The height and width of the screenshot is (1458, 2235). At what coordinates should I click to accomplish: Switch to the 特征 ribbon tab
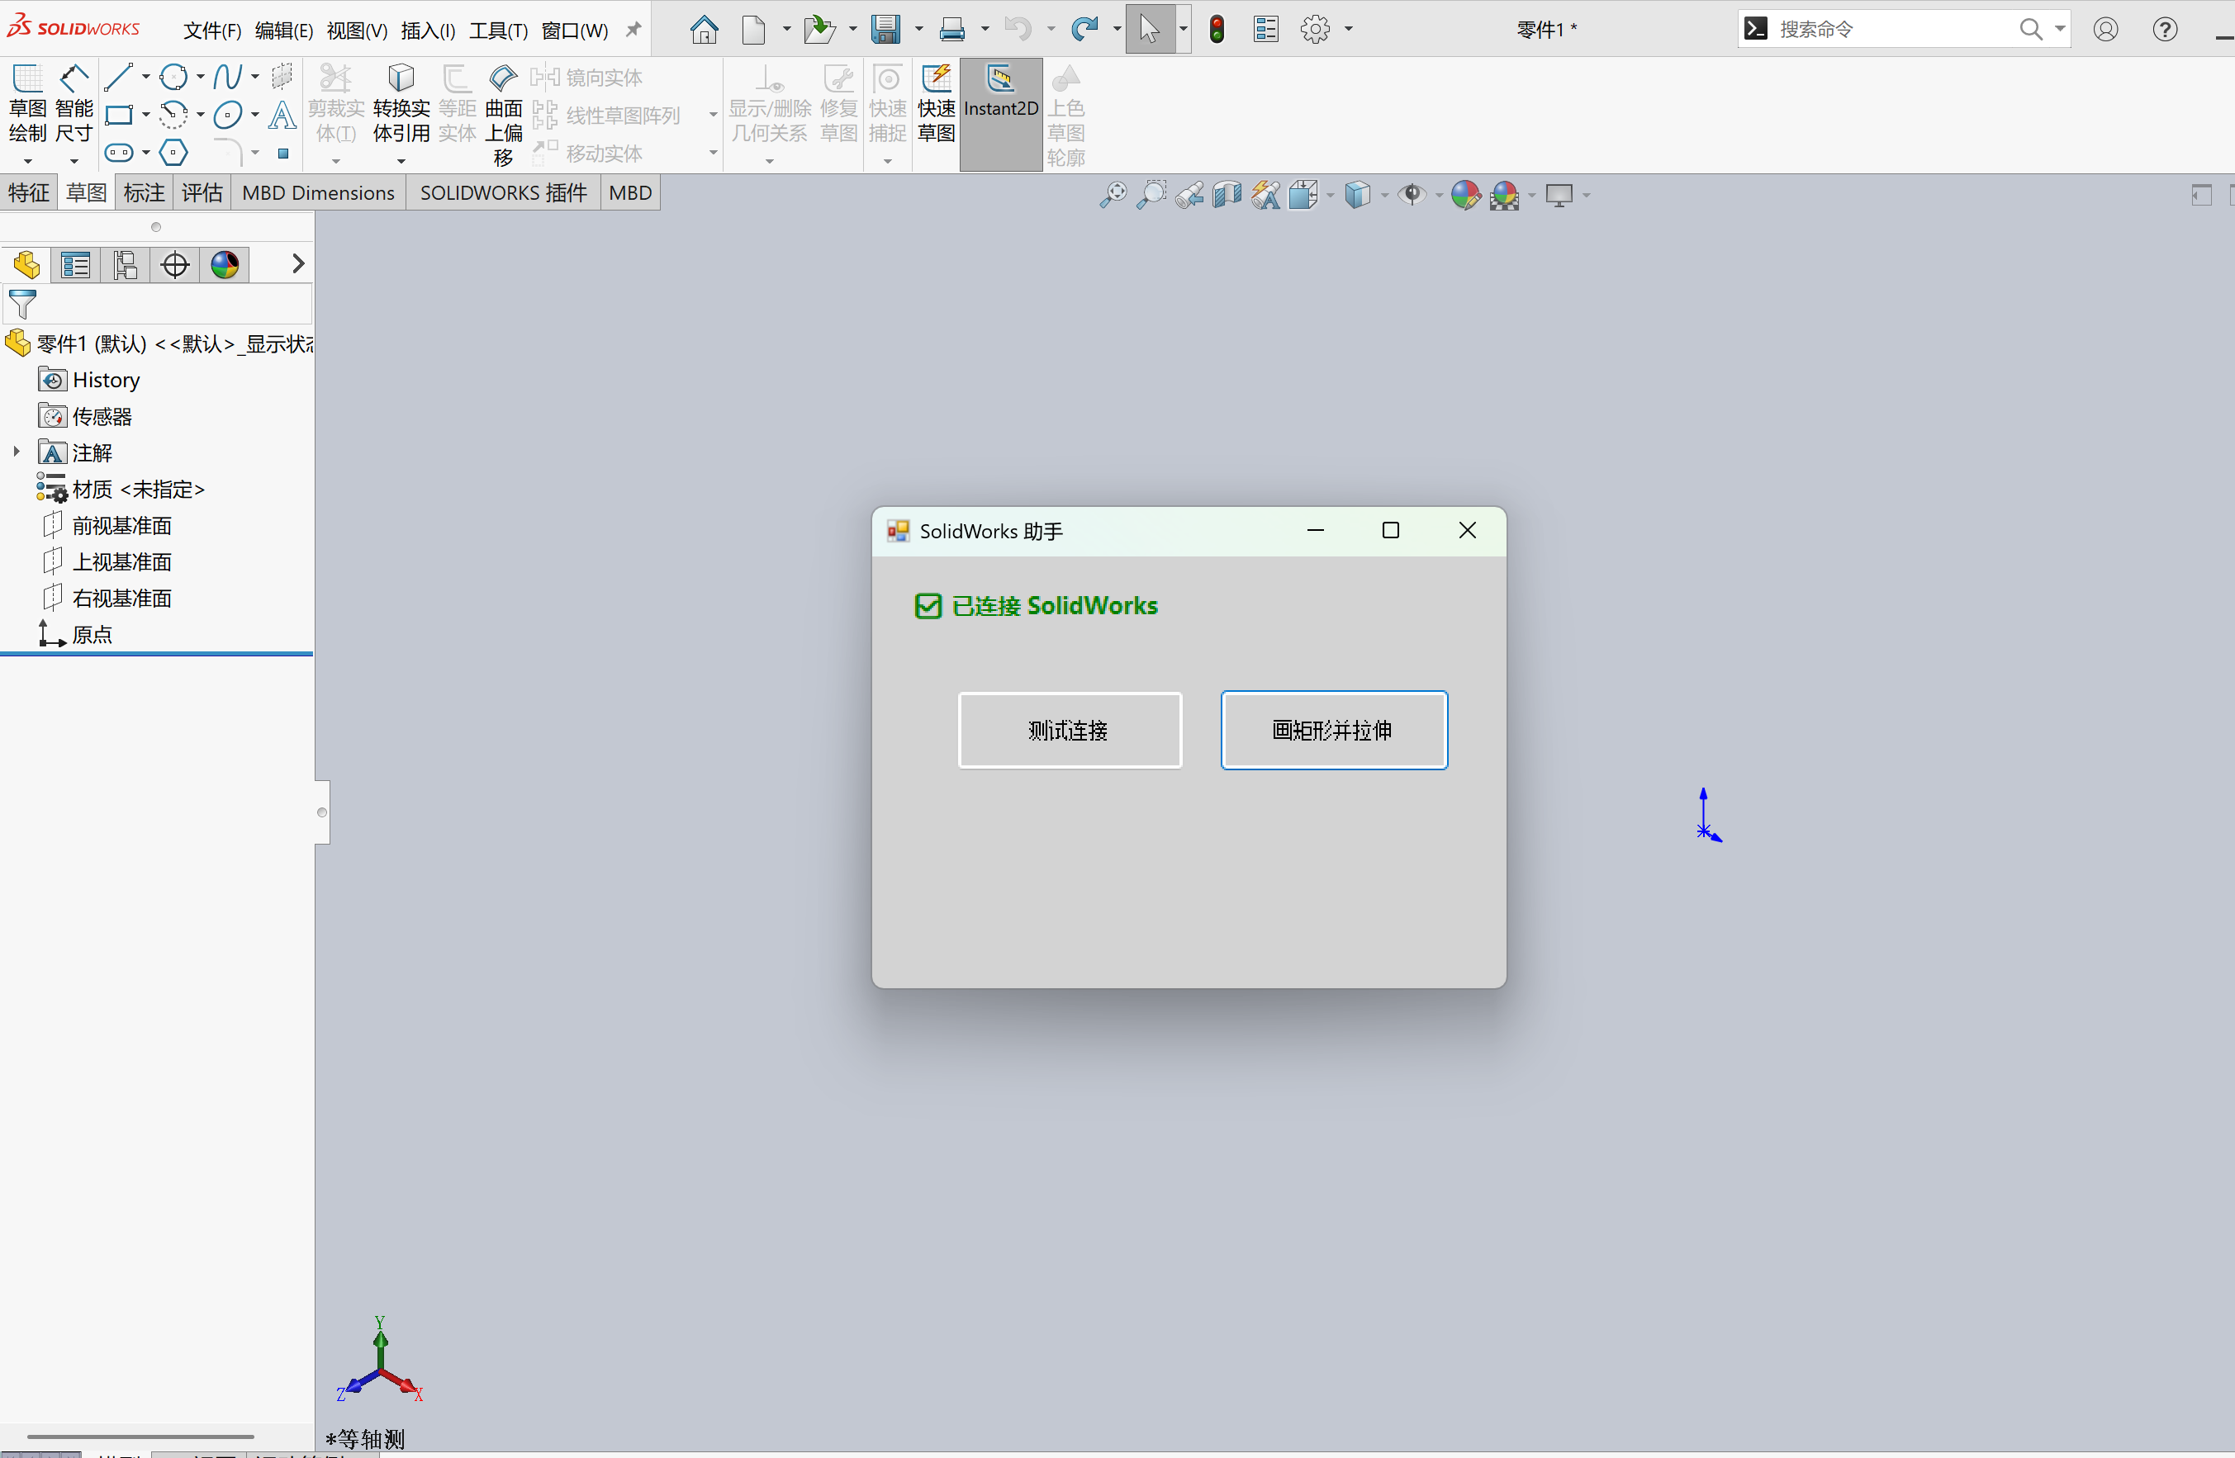(x=28, y=193)
